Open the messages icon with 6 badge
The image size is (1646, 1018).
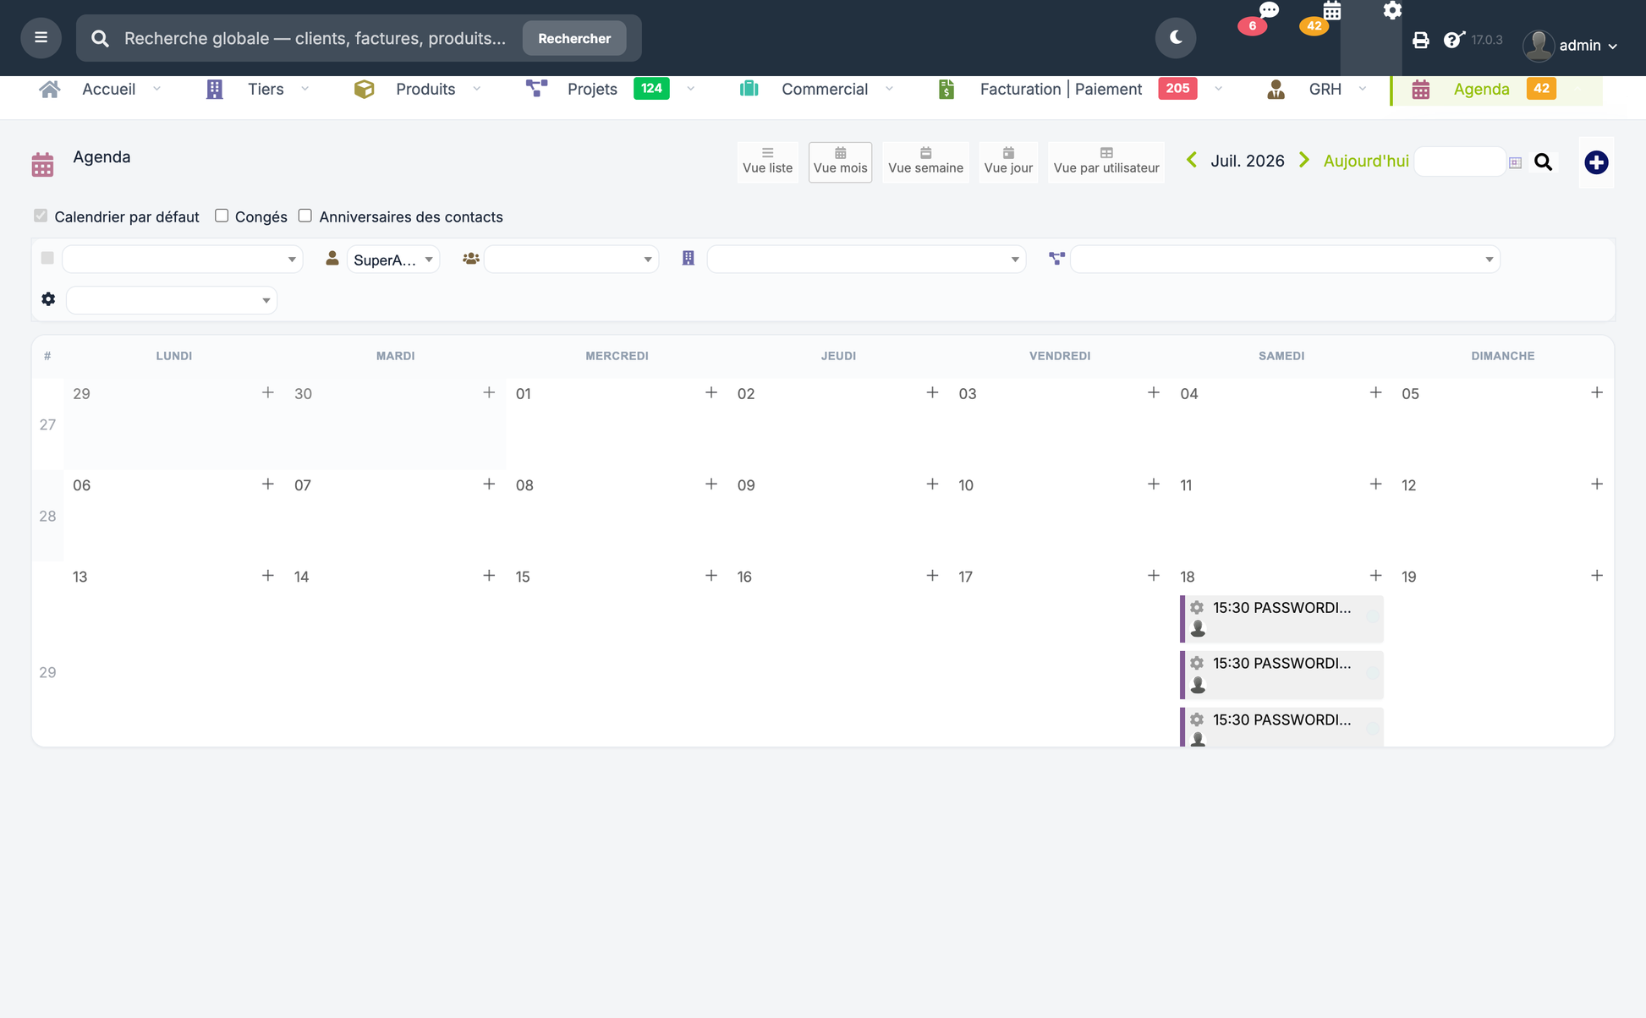point(1268,11)
